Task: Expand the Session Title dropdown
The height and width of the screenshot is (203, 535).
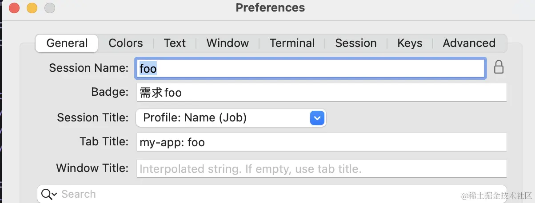Action: pos(316,118)
